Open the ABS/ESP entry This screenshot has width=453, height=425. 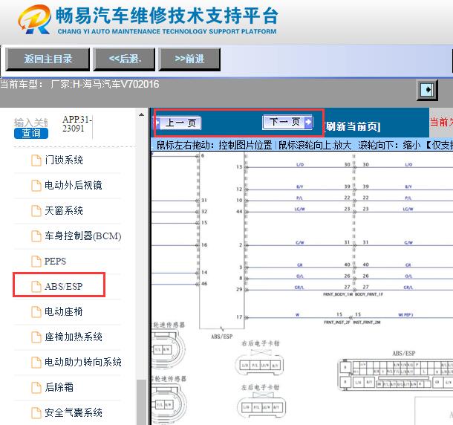point(64,287)
